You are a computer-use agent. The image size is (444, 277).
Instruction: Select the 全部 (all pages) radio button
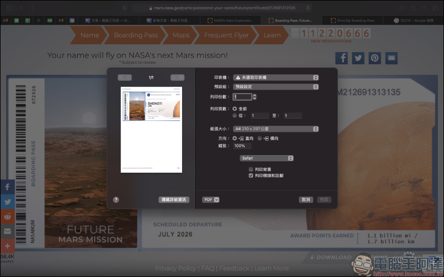(x=235, y=109)
